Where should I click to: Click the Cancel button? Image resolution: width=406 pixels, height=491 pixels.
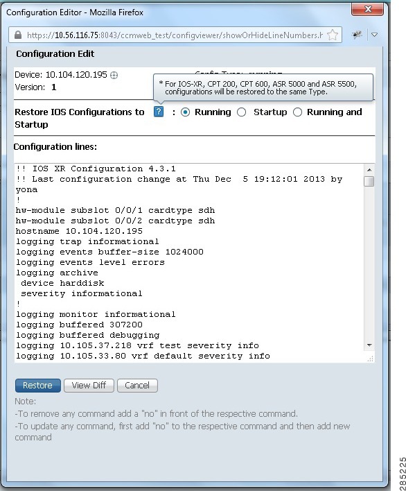point(137,385)
